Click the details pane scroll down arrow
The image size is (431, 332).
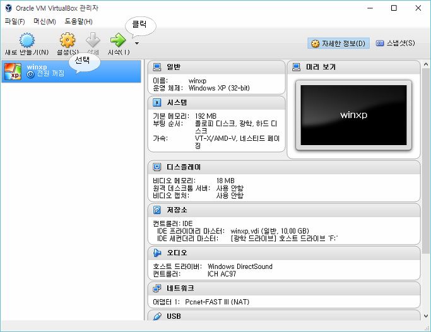pos(426,316)
